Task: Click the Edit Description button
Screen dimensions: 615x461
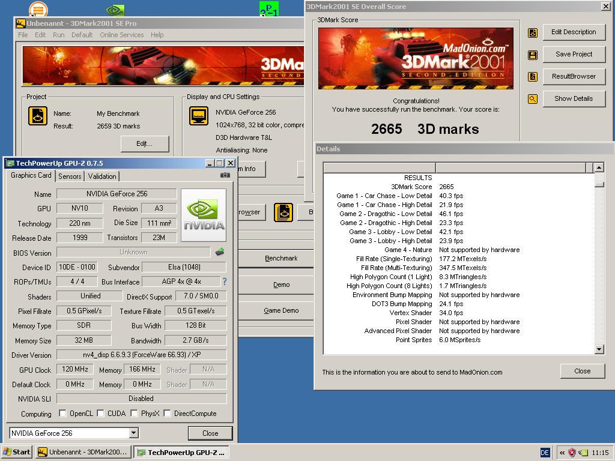Action: [x=574, y=32]
